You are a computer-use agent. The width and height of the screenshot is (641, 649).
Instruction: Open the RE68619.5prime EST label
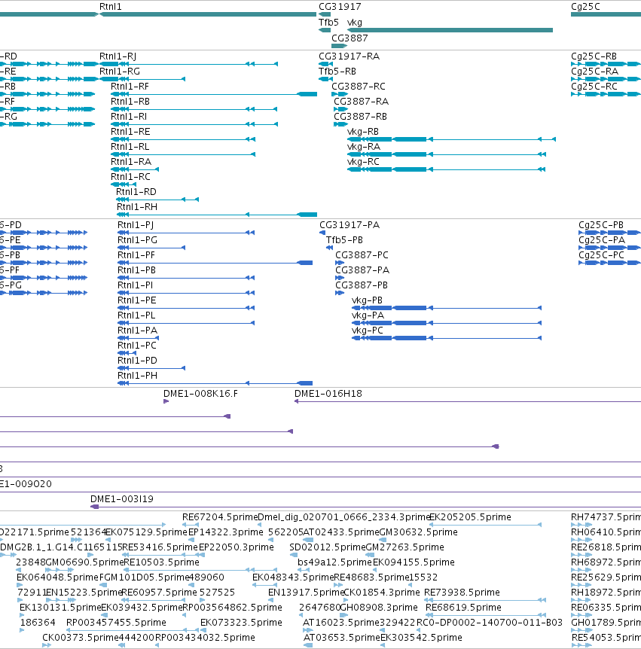[x=464, y=608]
